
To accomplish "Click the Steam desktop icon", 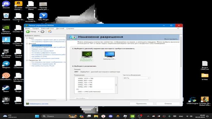I will pyautogui.click(x=6, y=89).
